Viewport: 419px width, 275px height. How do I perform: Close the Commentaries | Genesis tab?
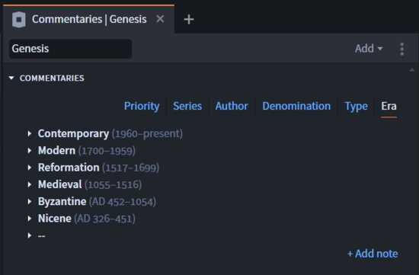[160, 19]
